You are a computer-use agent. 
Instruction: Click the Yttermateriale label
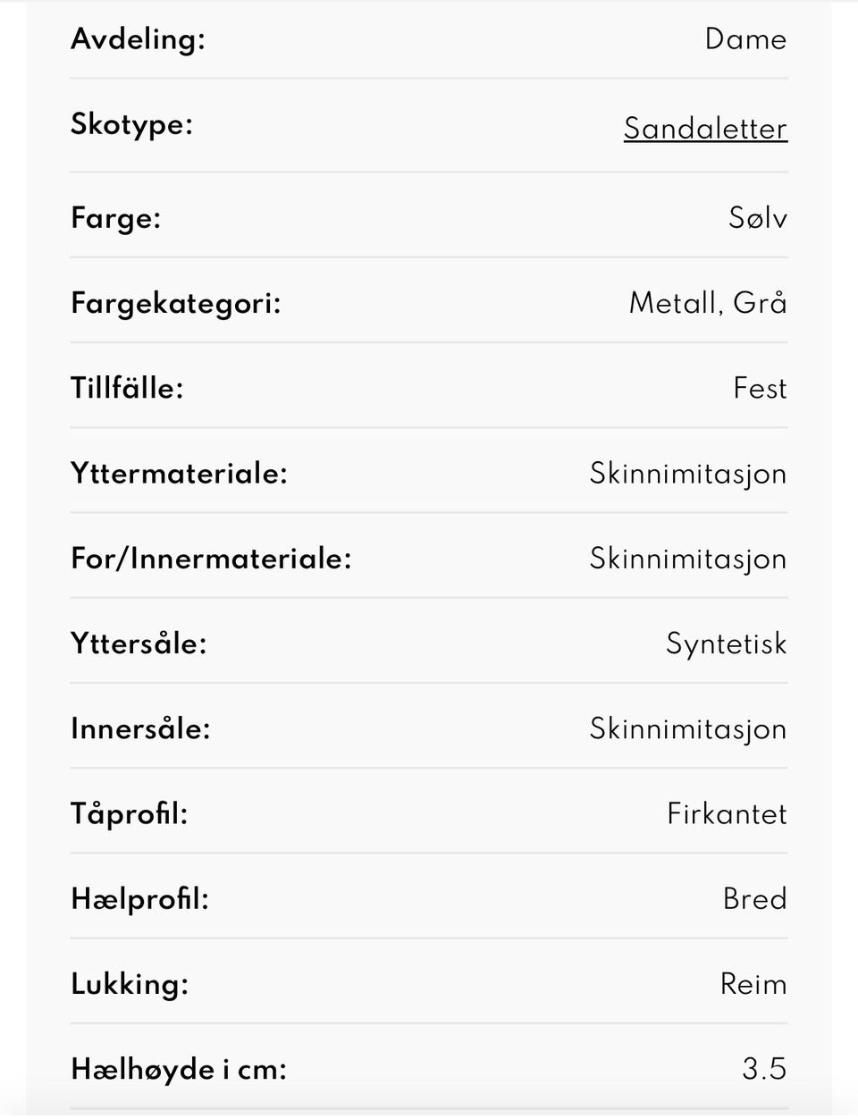[x=179, y=474]
